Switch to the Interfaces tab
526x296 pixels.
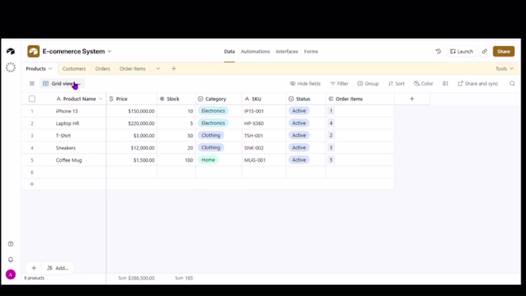pyautogui.click(x=287, y=51)
